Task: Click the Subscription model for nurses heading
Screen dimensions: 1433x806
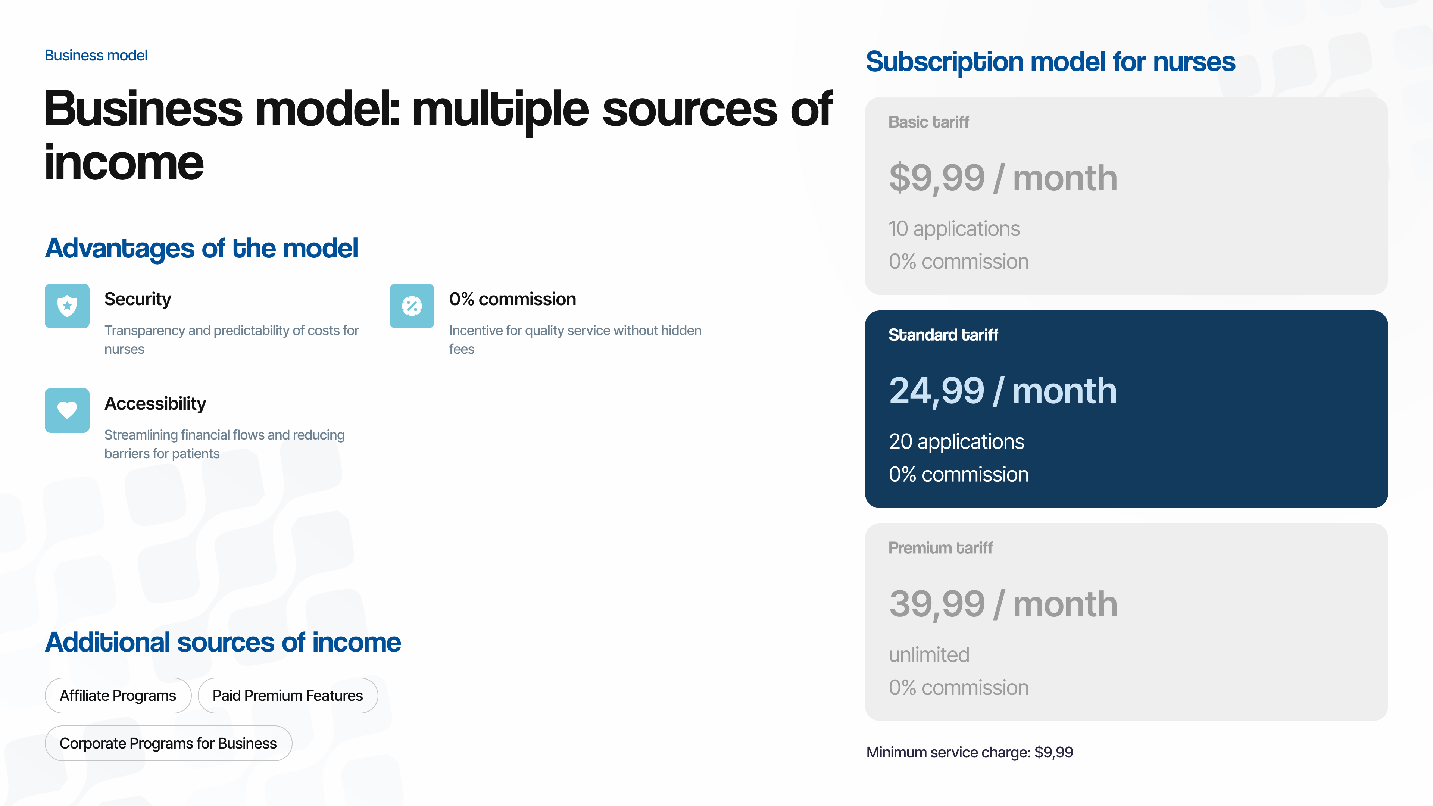Action: [1050, 62]
